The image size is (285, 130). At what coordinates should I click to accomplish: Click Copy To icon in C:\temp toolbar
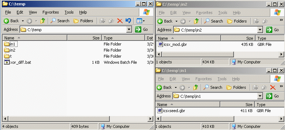click(111, 21)
